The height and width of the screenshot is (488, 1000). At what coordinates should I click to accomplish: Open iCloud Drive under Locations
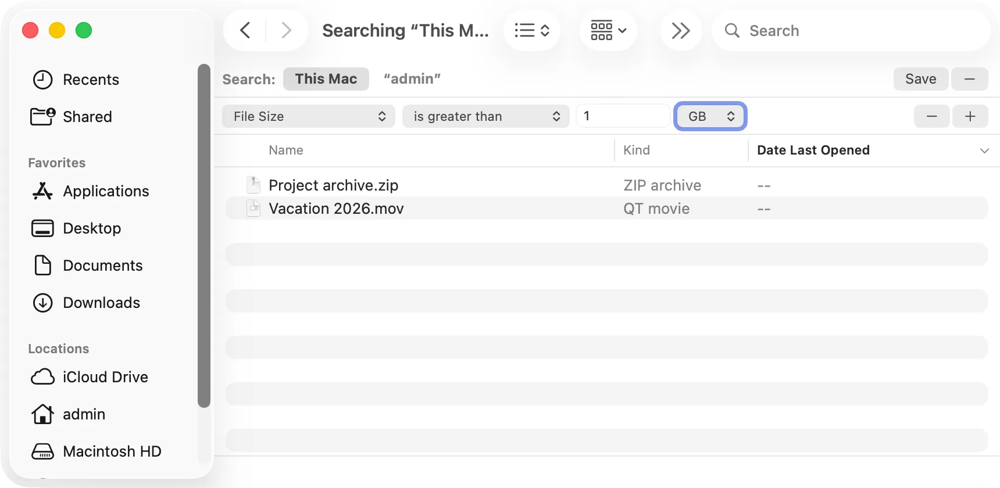click(x=105, y=377)
